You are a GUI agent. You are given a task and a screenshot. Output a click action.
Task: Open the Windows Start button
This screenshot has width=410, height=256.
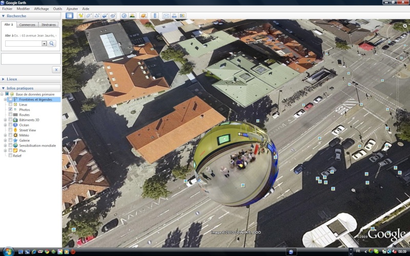click(8, 251)
